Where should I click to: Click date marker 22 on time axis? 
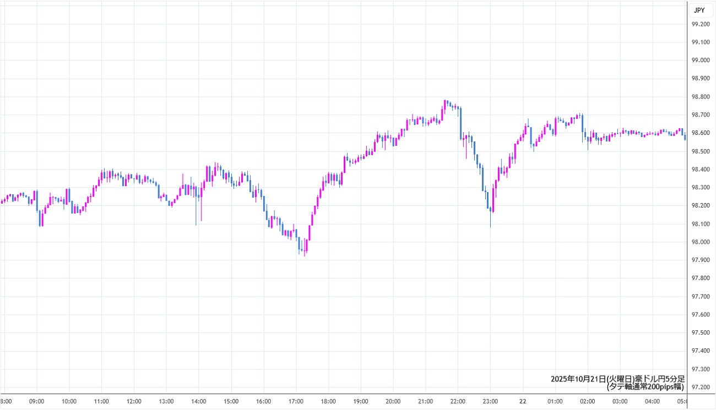[x=523, y=401]
